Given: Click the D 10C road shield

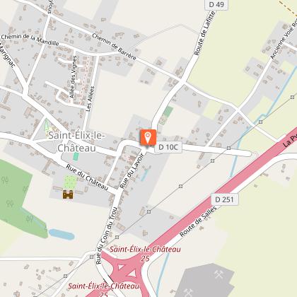Looking at the screenshot, I should click(168, 147).
